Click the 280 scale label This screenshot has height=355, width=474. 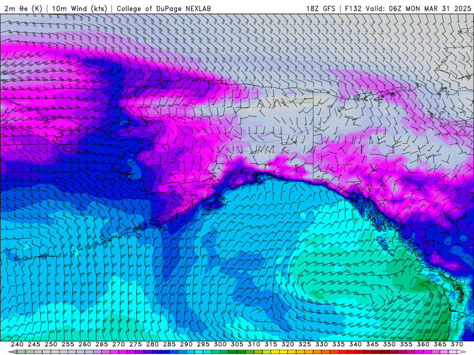pyautogui.click(x=152, y=344)
